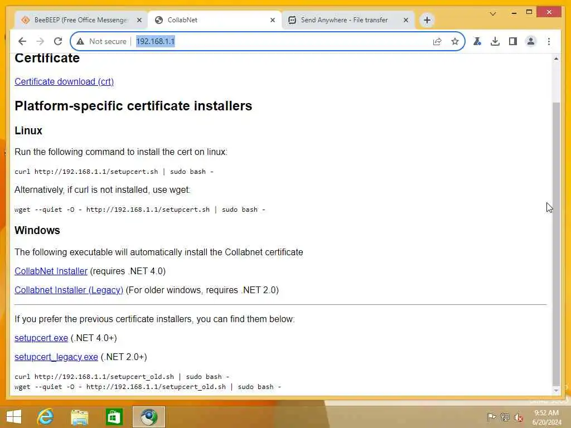
Task: Open a new browser tab
Action: [x=427, y=20]
